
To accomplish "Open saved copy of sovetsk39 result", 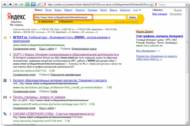I will coord(24,108).
